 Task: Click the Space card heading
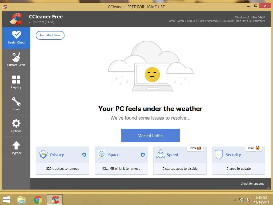(114, 155)
